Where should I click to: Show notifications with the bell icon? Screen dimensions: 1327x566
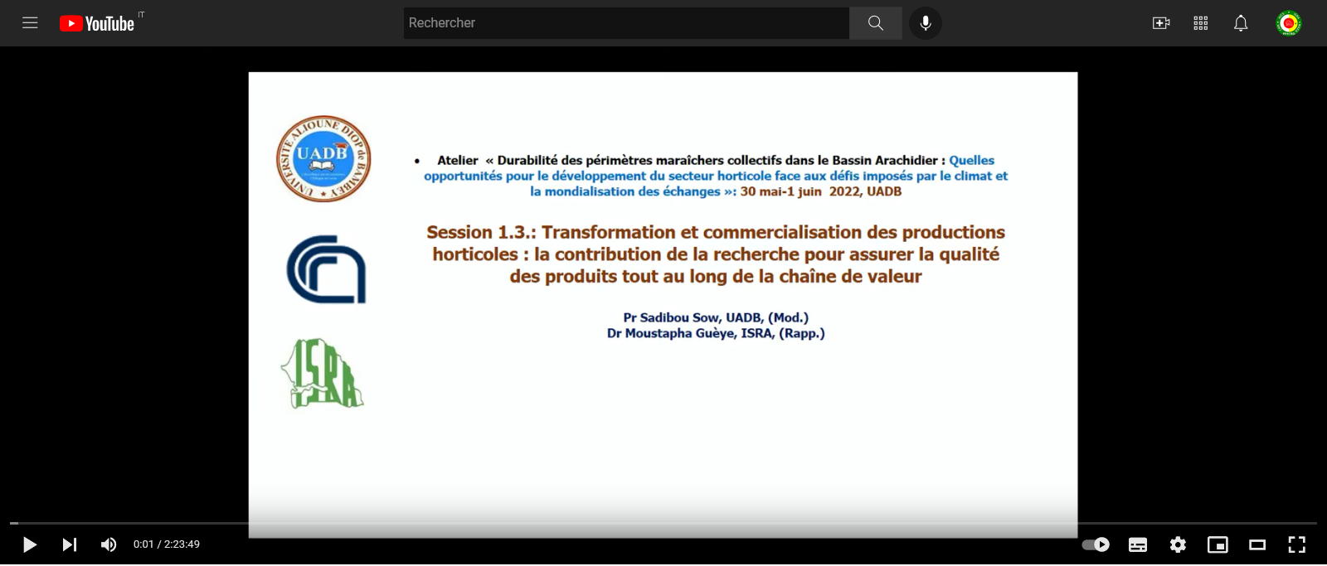pos(1241,23)
